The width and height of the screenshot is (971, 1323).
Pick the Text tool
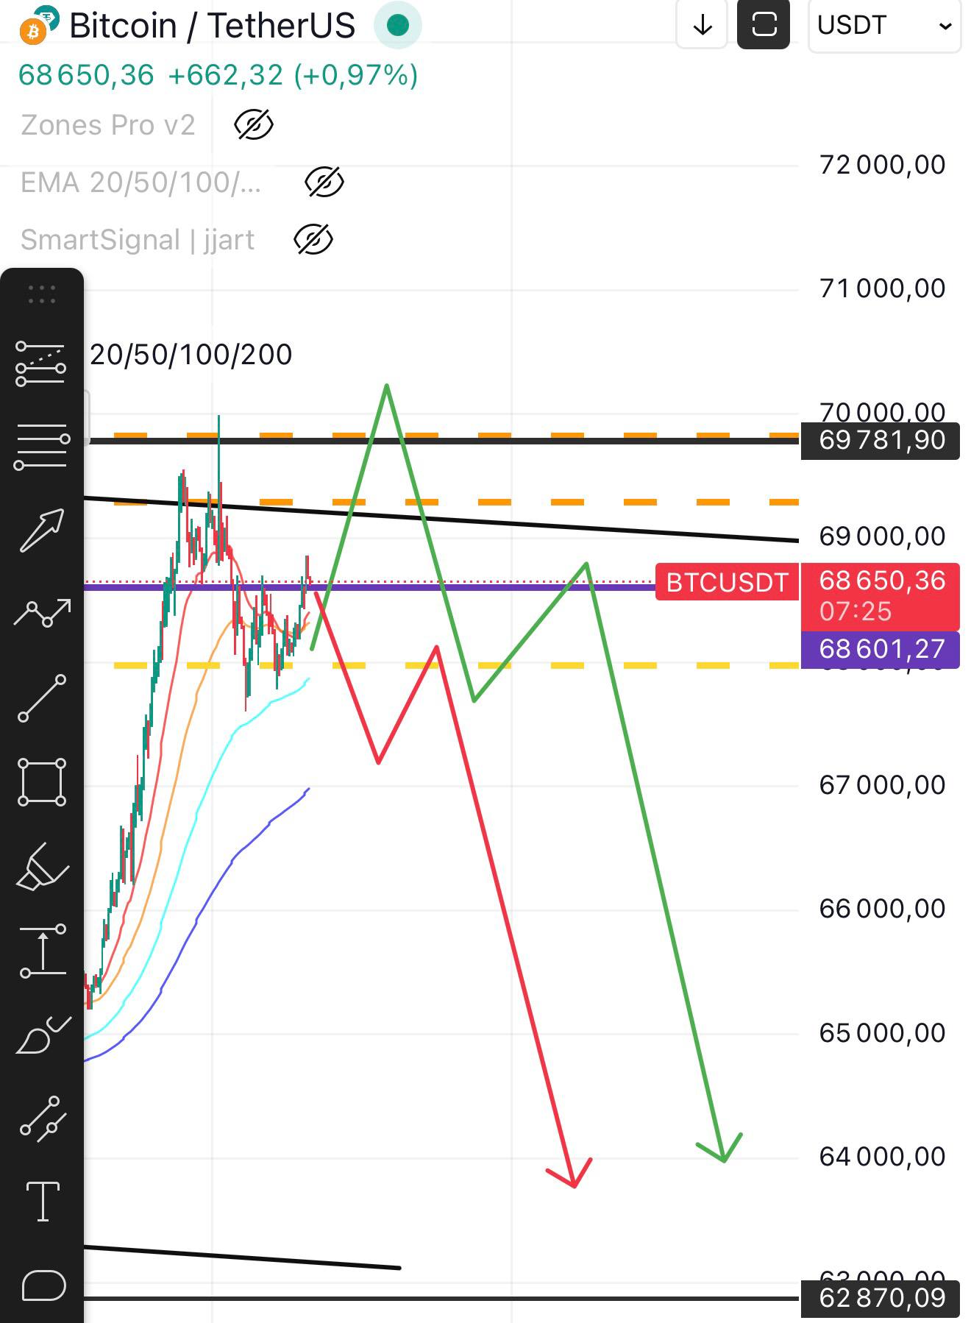pos(43,1202)
